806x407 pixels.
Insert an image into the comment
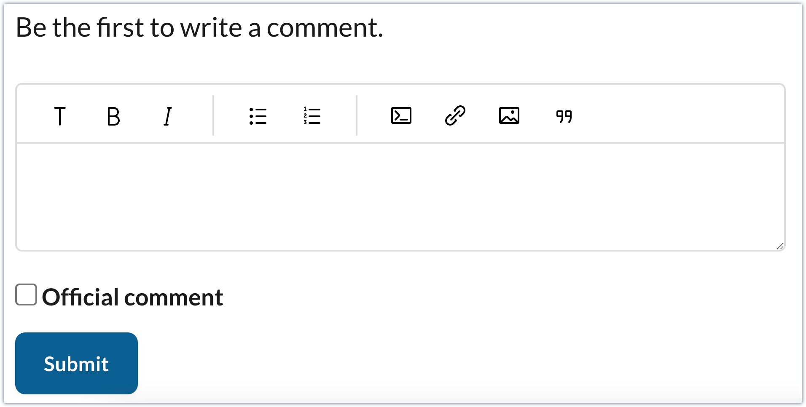tap(509, 116)
